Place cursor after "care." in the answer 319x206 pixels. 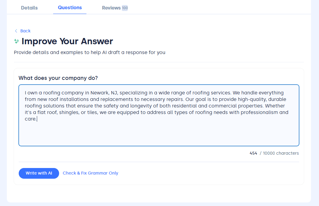click(x=37, y=119)
